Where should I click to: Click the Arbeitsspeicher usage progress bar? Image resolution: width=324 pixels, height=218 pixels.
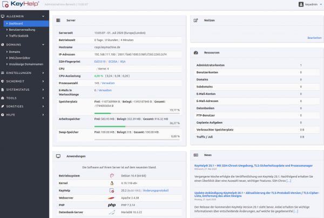pos(137,126)
